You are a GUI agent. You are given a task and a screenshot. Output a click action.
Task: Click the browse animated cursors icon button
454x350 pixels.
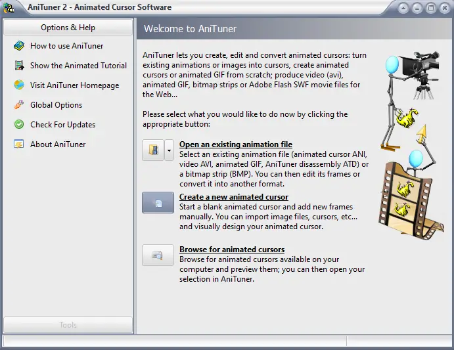tap(158, 255)
